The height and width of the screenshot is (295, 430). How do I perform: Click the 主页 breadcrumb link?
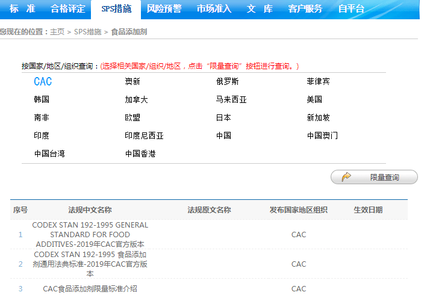coord(57,32)
